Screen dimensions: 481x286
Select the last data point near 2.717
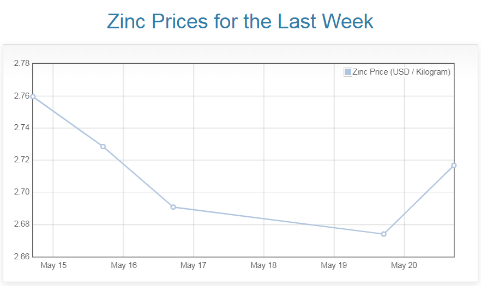454,166
